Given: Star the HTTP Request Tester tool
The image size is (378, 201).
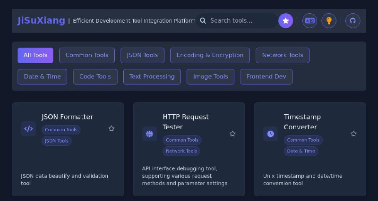Looking at the screenshot, I should point(232,134).
